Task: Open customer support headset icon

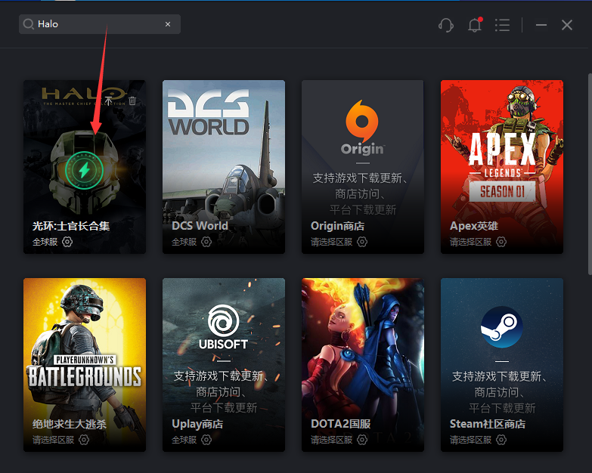Action: point(446,25)
